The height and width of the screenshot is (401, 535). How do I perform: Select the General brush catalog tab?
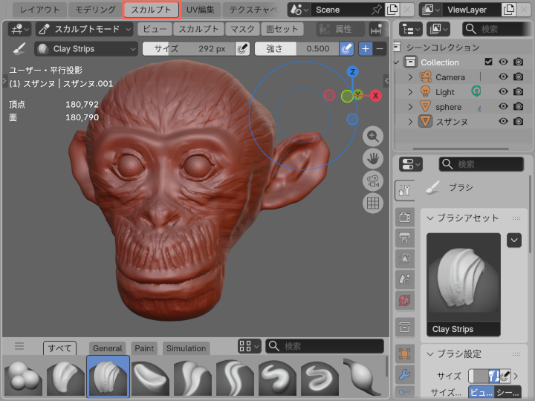click(x=108, y=348)
